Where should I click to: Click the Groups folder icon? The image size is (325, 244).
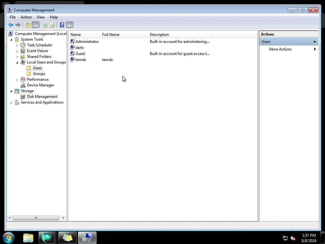click(x=29, y=74)
